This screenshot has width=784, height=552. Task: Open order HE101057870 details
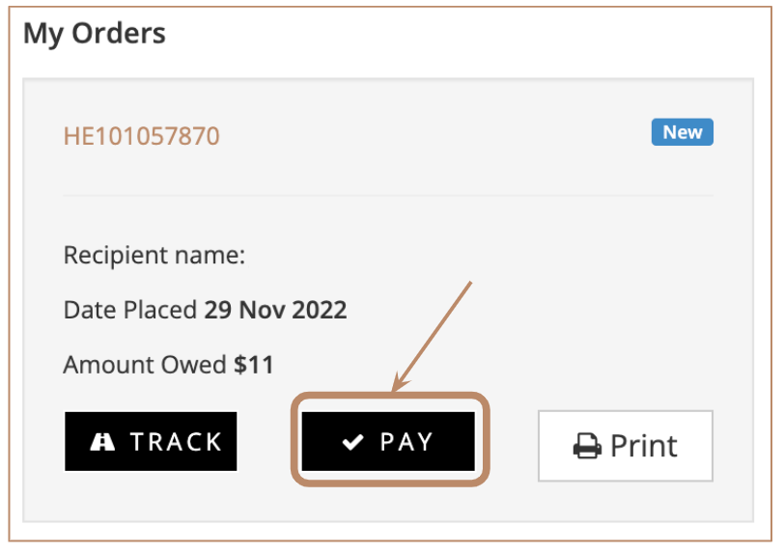pos(142,135)
